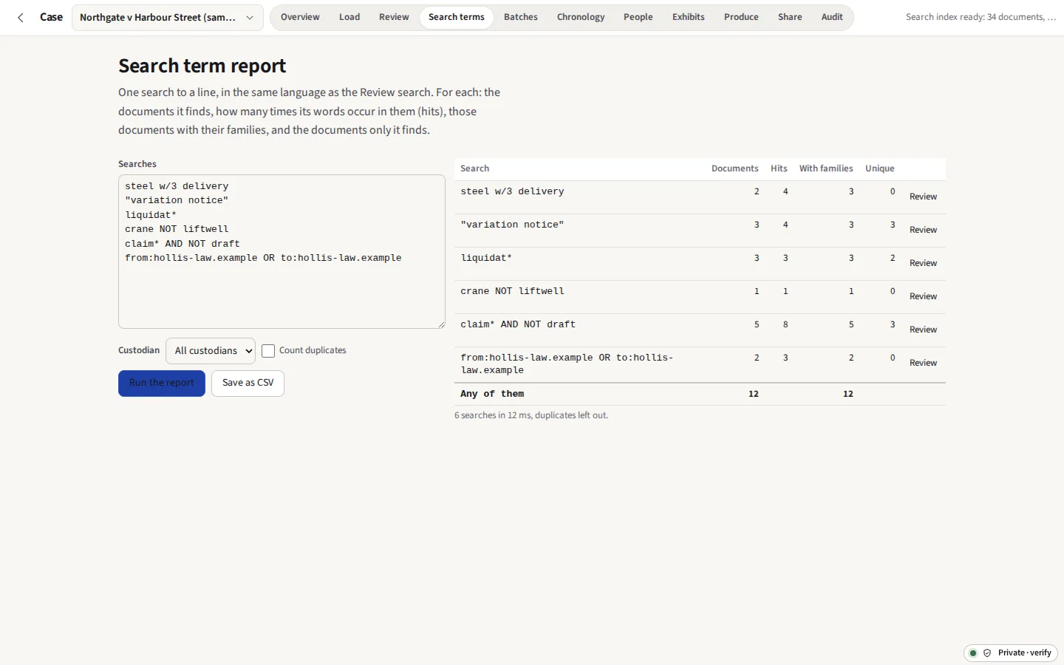Screen dimensions: 1064x665
Task: Review results for crane NOT liftwell
Action: pyautogui.click(x=923, y=296)
